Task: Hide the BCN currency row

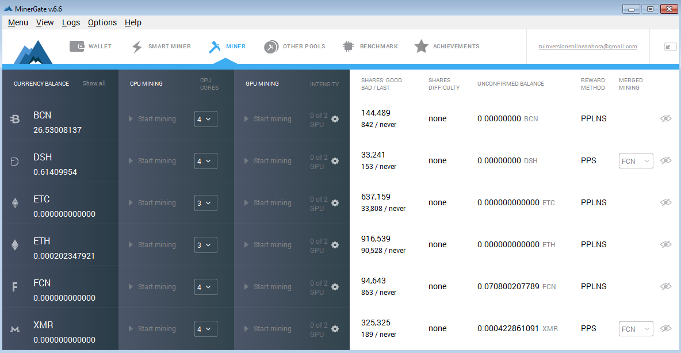Action: click(666, 118)
